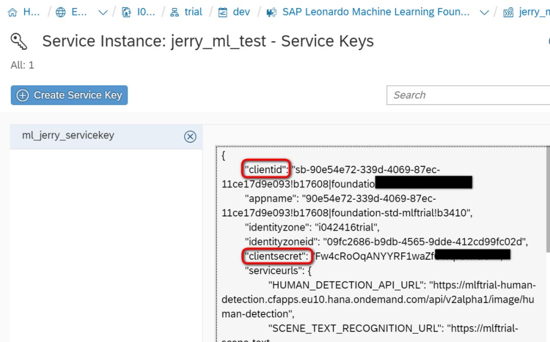Click the service instance icon beside jerry_m

(x=508, y=13)
